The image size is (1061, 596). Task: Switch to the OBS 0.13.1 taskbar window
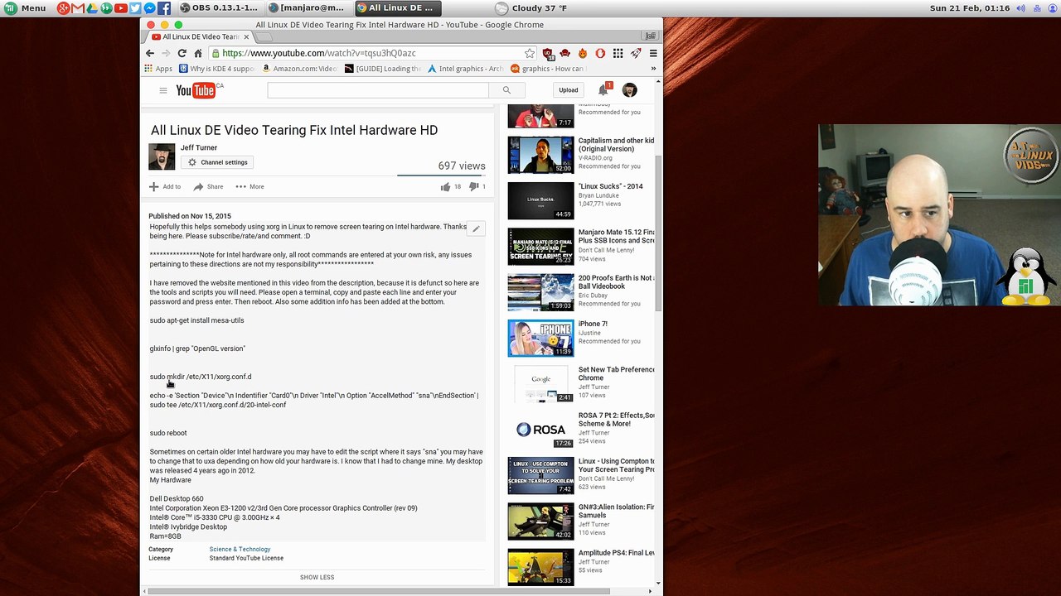point(220,8)
